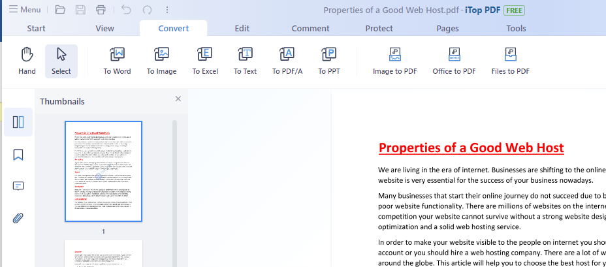Image resolution: width=606 pixels, height=267 pixels.
Task: Convert PDF To Text
Action: (x=245, y=61)
